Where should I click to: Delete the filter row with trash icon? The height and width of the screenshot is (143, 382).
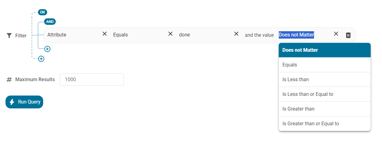tap(348, 35)
